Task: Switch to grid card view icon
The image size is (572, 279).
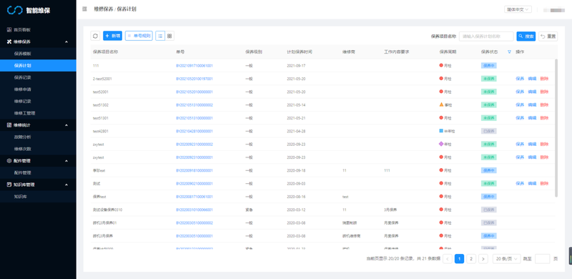Action: point(169,36)
